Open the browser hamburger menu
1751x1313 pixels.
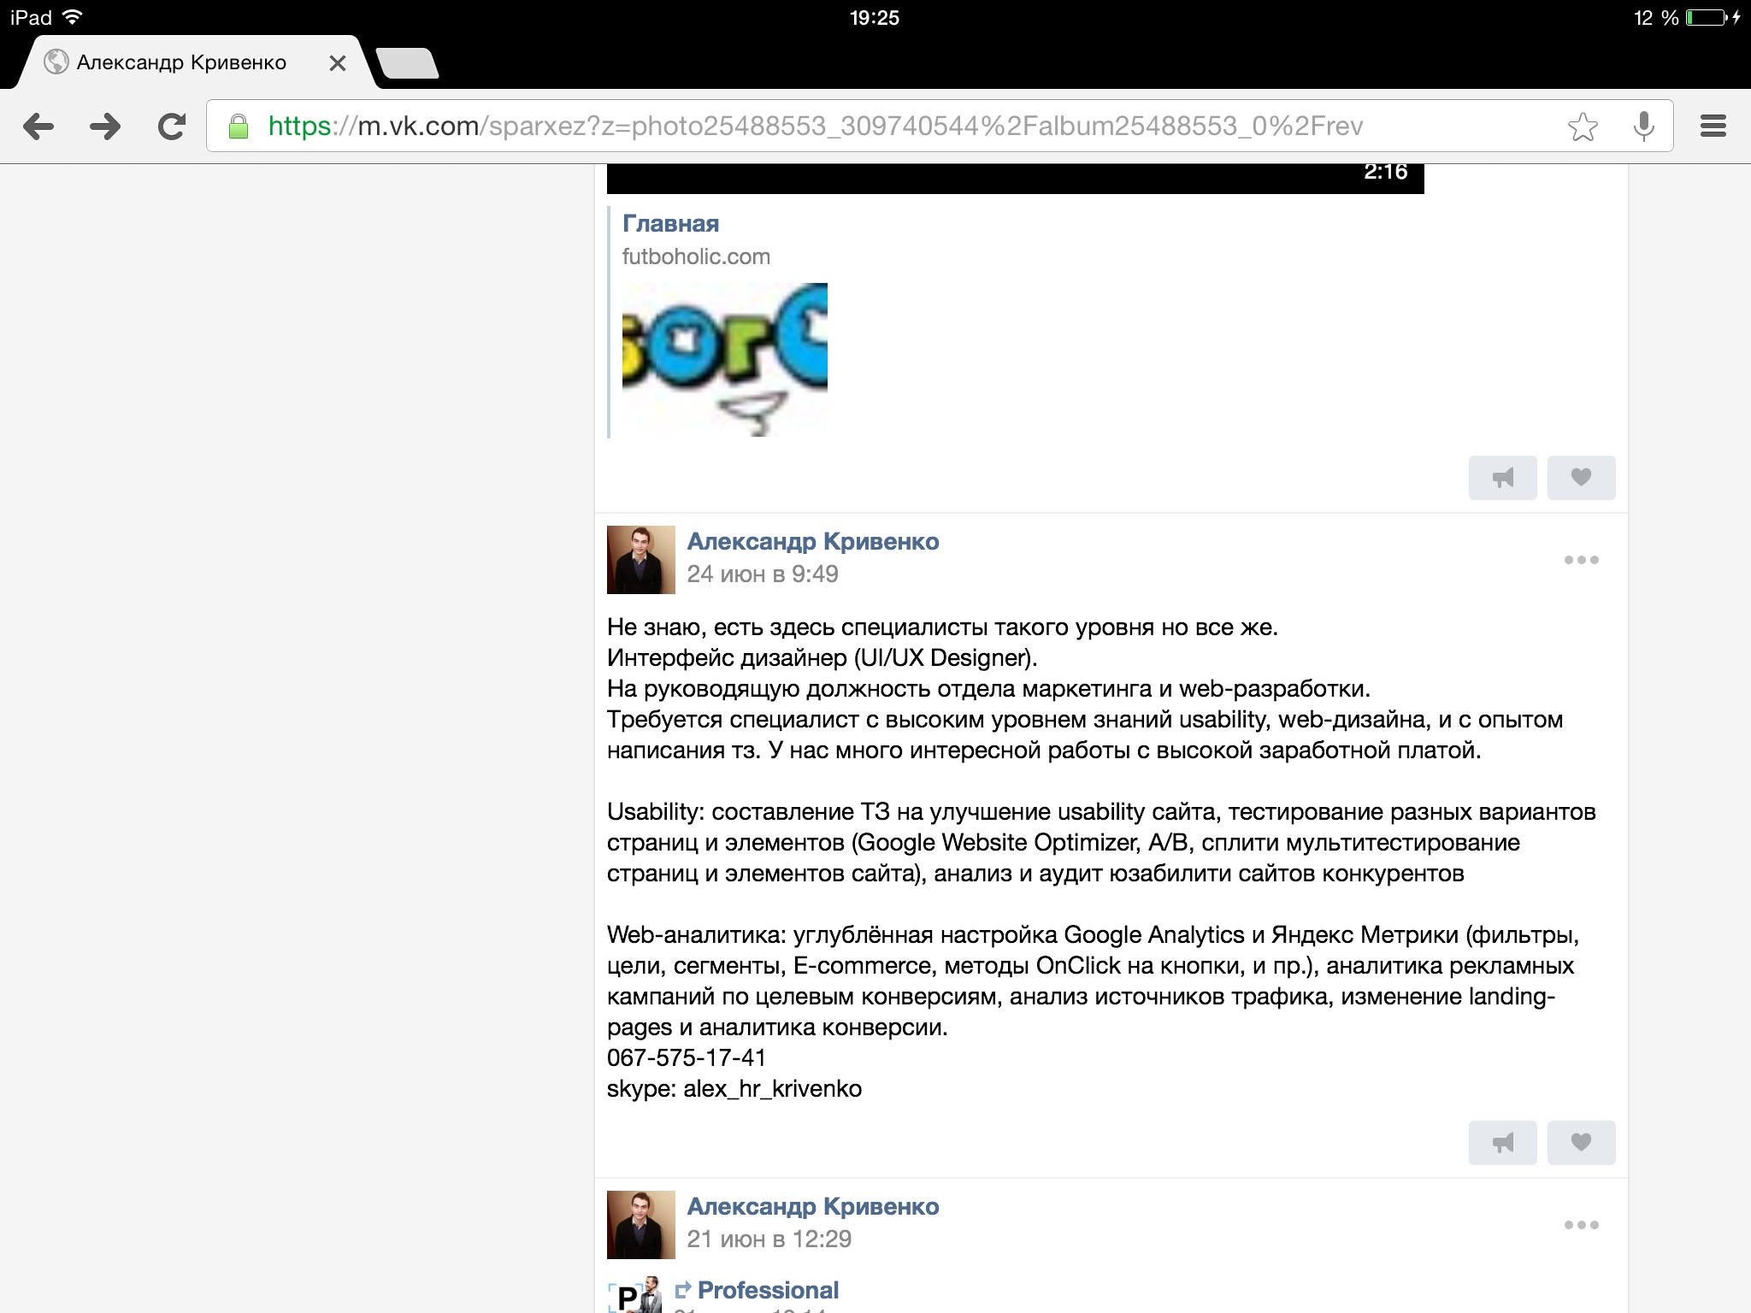[x=1713, y=127]
